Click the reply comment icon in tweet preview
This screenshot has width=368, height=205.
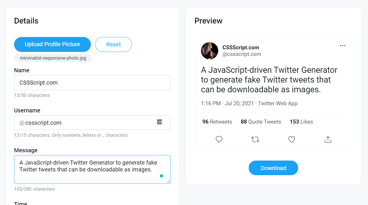pos(219,139)
